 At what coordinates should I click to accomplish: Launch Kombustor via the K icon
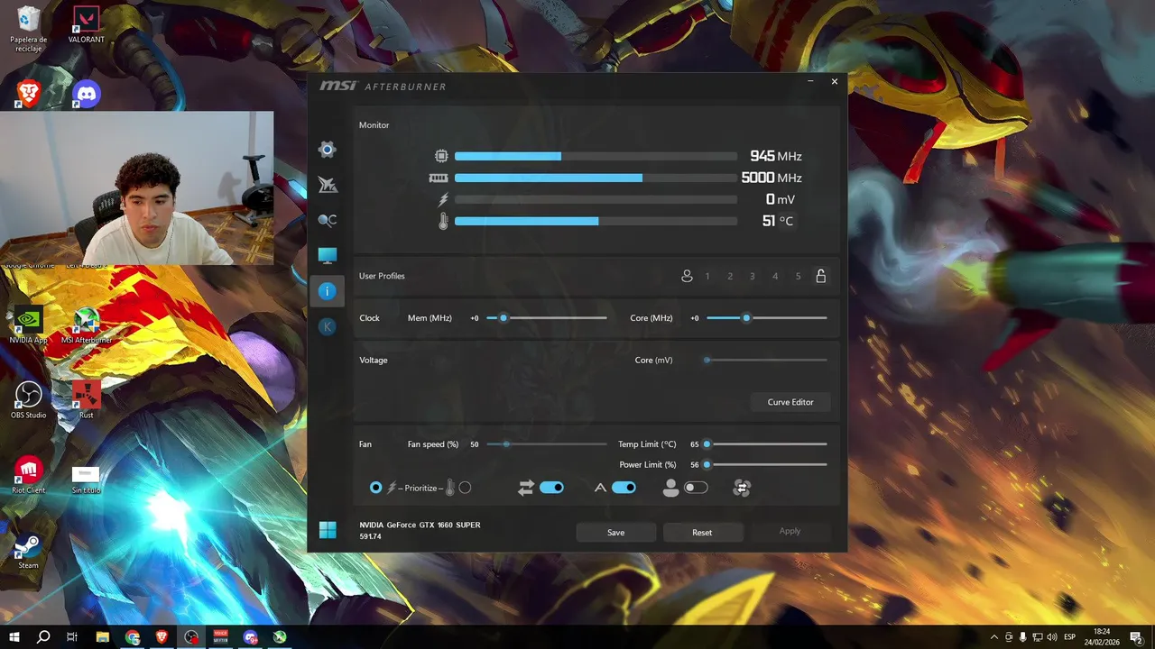(x=328, y=326)
